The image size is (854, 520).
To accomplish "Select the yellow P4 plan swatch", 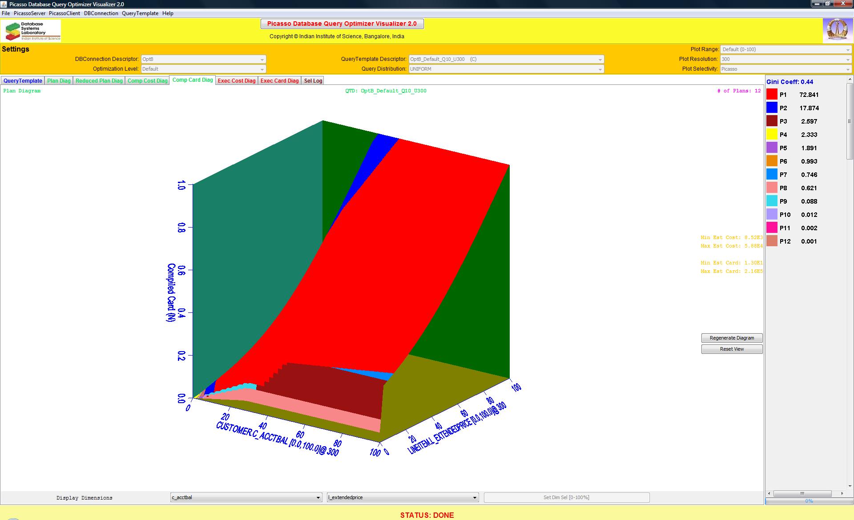I will pos(772,134).
